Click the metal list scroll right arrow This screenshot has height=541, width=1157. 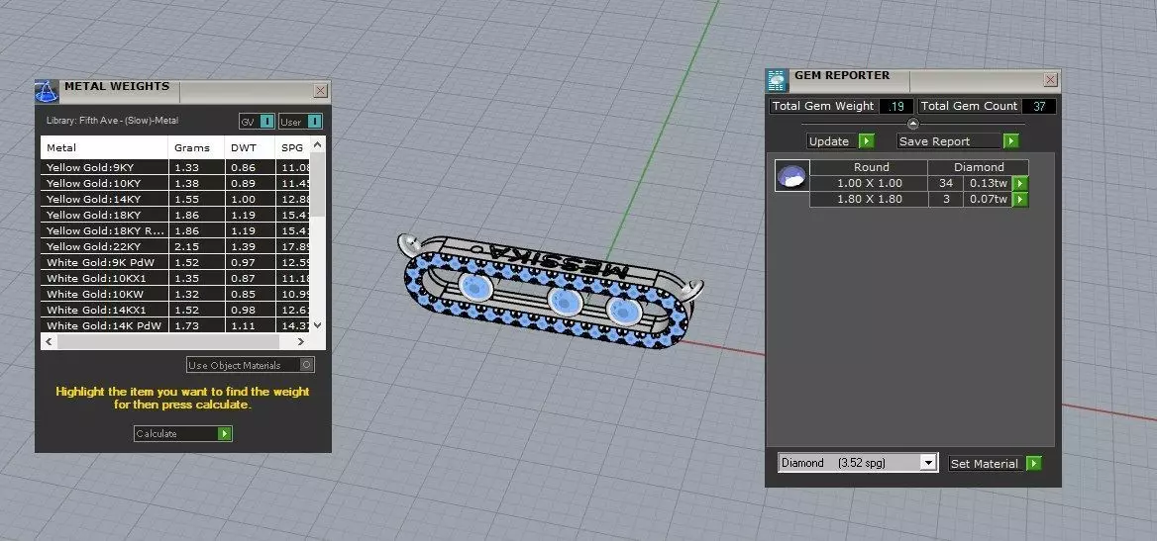pyautogui.click(x=300, y=342)
